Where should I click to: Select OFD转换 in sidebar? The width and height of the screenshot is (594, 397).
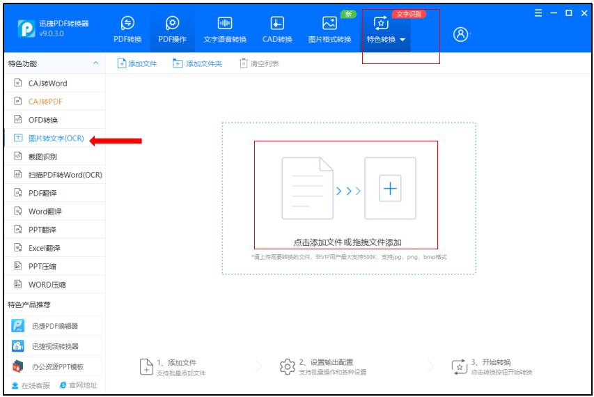click(x=55, y=120)
